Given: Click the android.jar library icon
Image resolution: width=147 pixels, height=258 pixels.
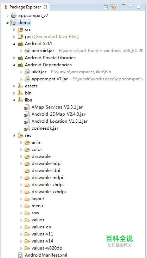Looking at the screenshot, I should (x=27, y=51).
